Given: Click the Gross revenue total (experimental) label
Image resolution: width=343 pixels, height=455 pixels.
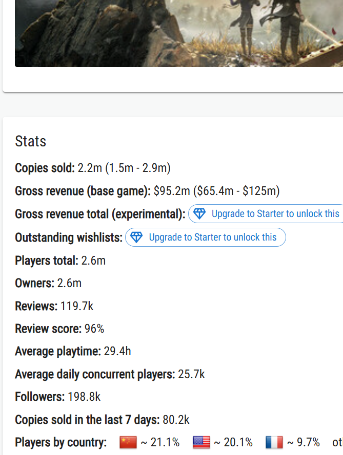Looking at the screenshot, I should (x=100, y=214).
